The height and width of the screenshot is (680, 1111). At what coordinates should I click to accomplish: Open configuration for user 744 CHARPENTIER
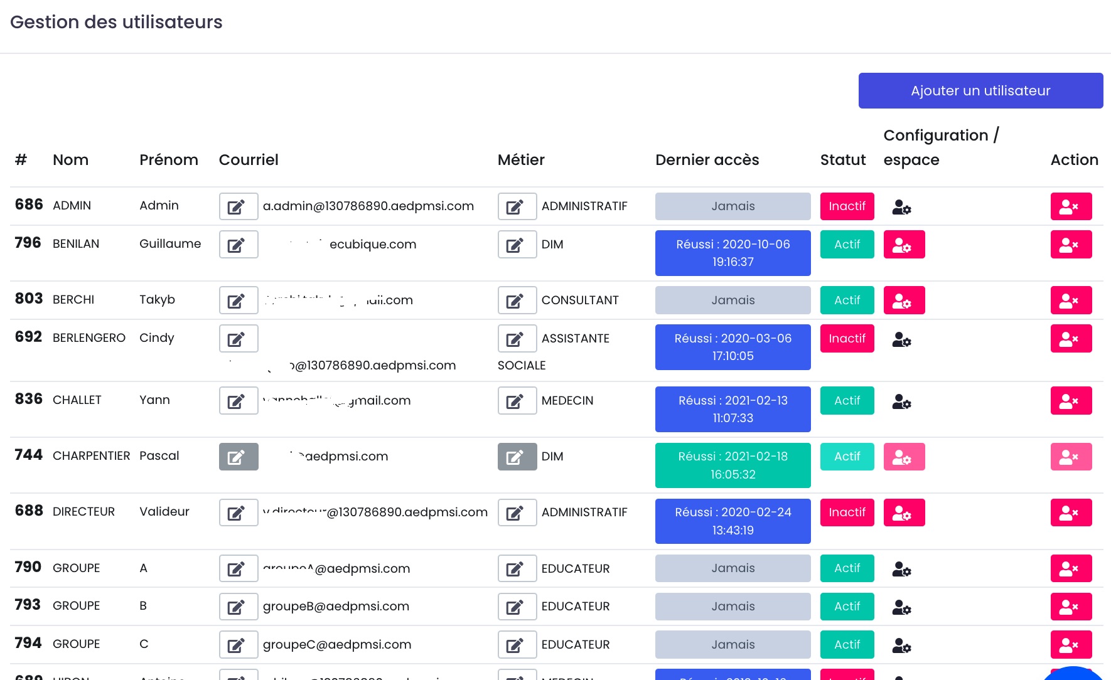click(904, 457)
